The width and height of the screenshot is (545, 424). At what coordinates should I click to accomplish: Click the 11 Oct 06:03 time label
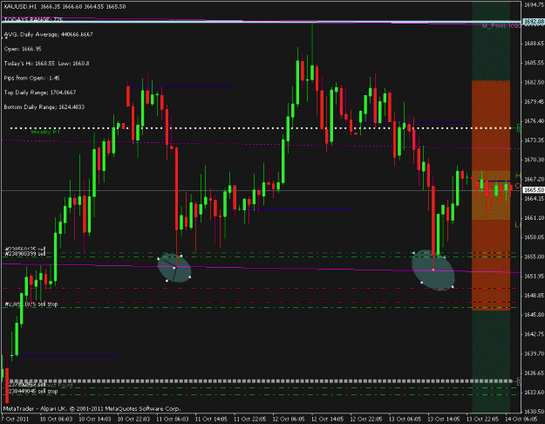click(173, 419)
